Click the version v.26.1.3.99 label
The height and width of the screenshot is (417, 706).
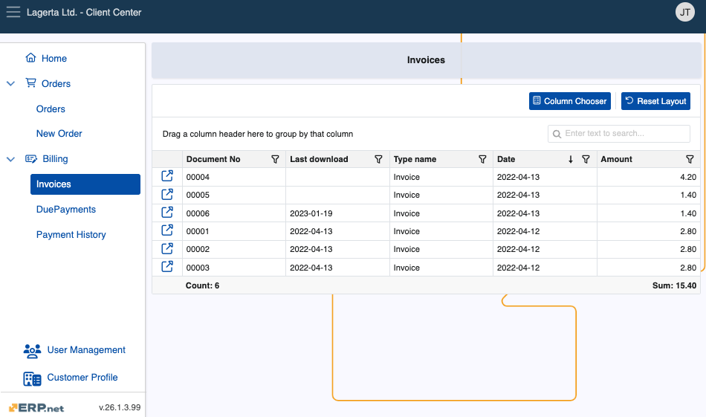click(x=120, y=407)
